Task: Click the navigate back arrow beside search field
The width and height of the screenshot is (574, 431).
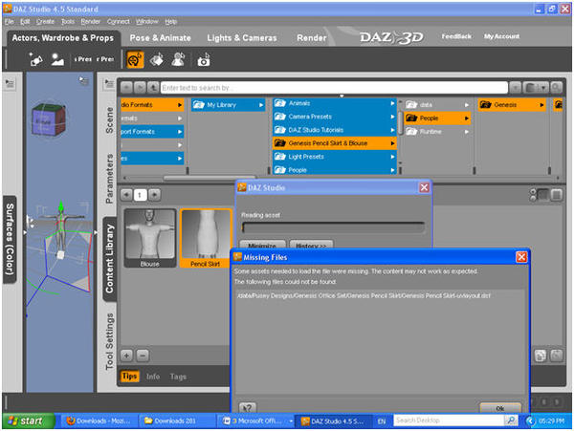Action: click(126, 88)
